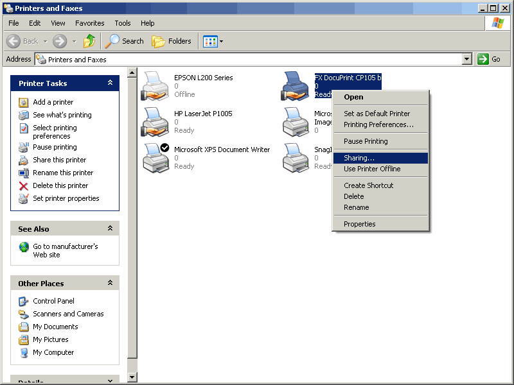Choose Sharing... from the context menu
The height and width of the screenshot is (385, 514).
point(359,158)
